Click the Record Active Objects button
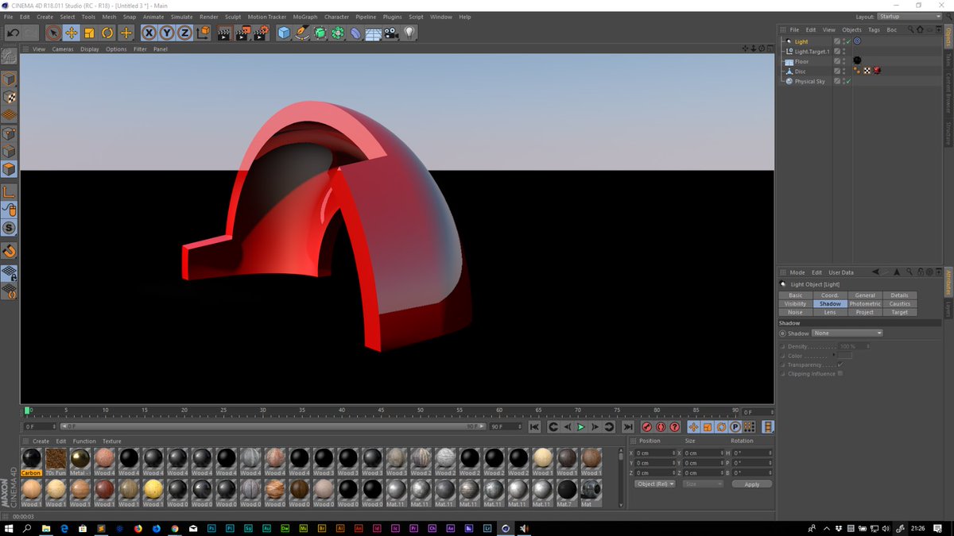Viewport: 954px width, 536px height. pos(647,426)
